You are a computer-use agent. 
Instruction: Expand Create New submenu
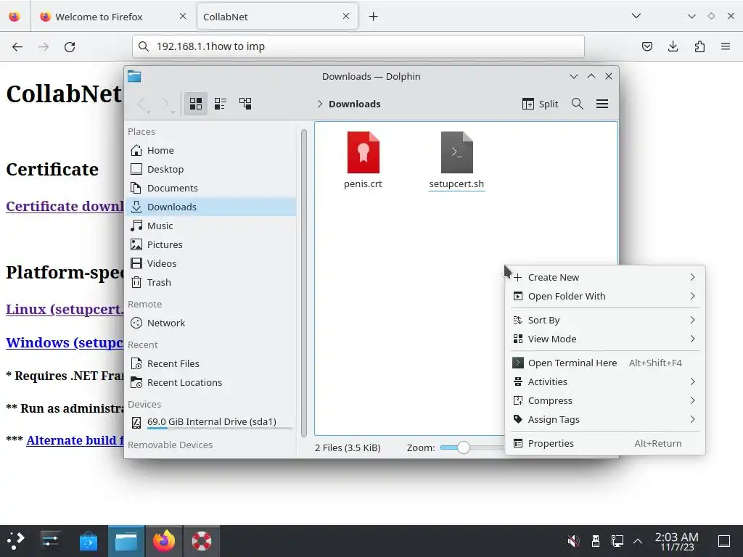[605, 277]
